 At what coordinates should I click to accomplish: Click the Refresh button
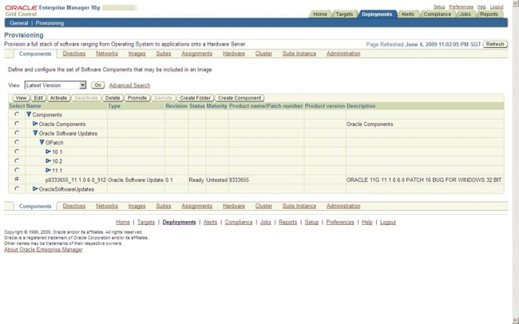point(495,44)
